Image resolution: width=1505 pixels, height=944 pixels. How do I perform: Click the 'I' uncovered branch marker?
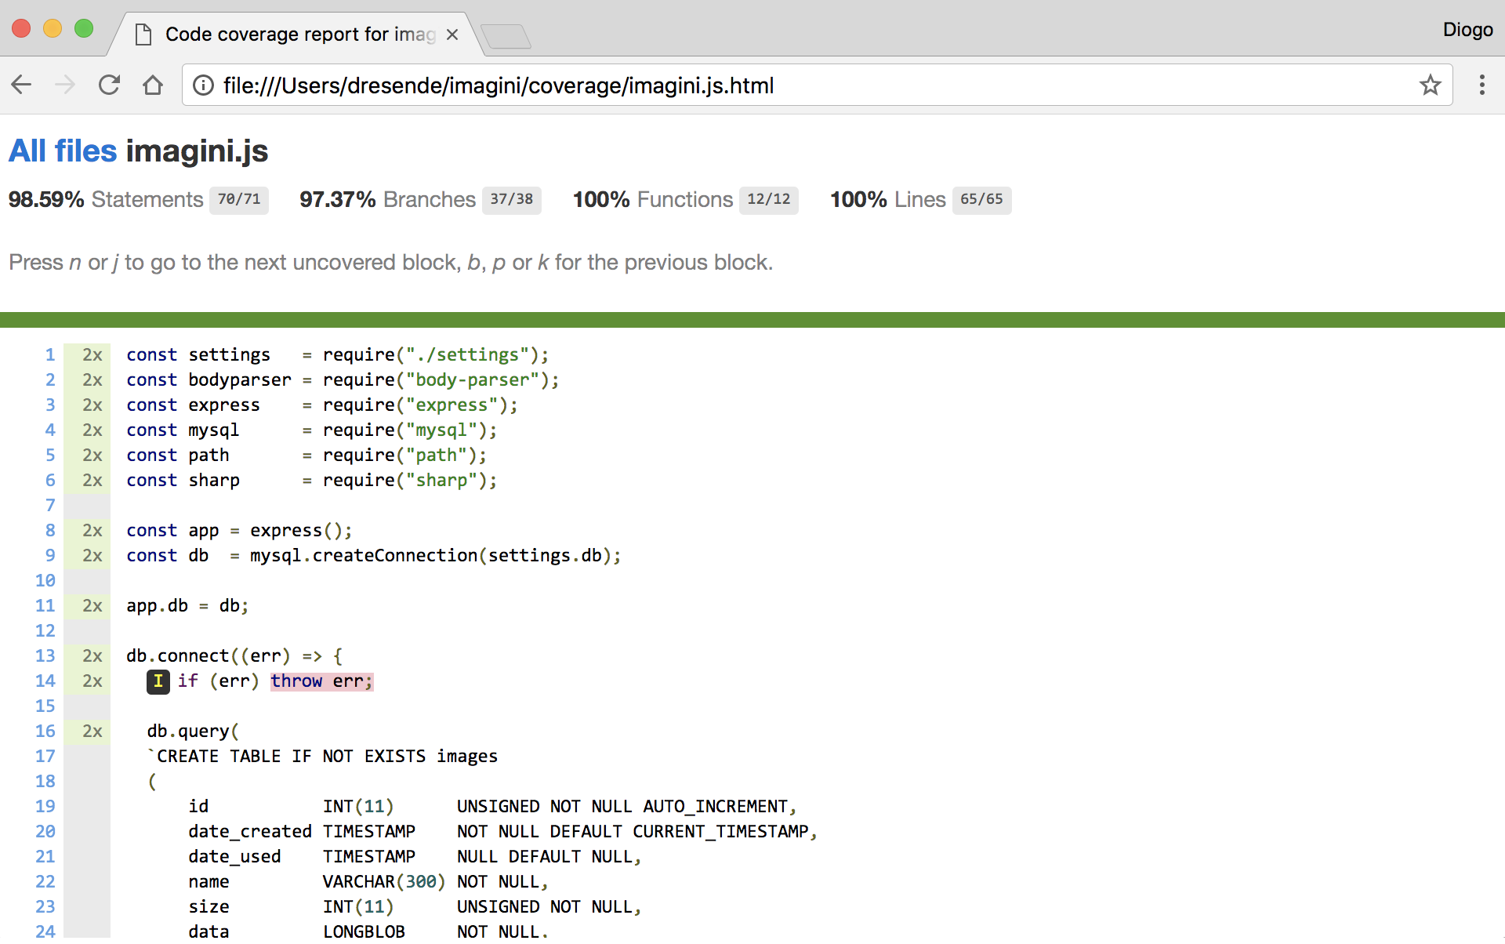pos(158,681)
